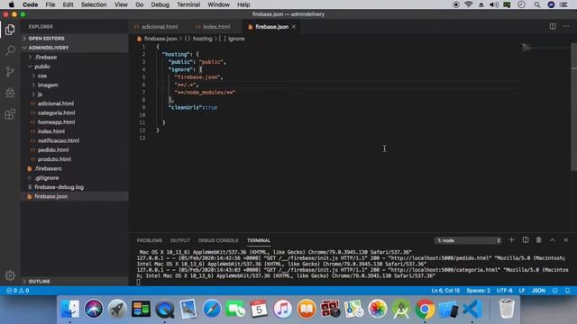Open Wi-Fi status in menu bar
The width and height of the screenshot is (577, 324).
pyautogui.click(x=468, y=4)
